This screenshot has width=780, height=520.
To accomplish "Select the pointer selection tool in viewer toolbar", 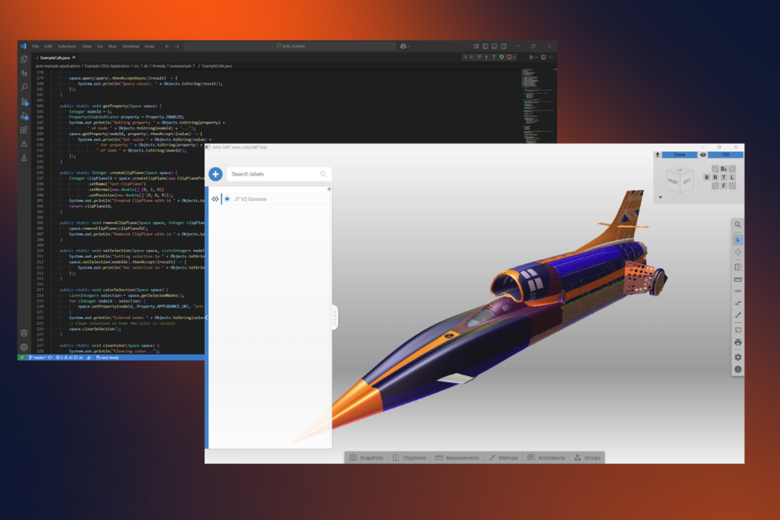I will click(x=738, y=240).
